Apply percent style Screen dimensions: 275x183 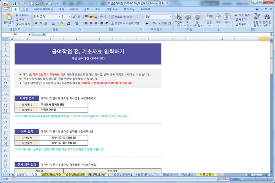154,23
